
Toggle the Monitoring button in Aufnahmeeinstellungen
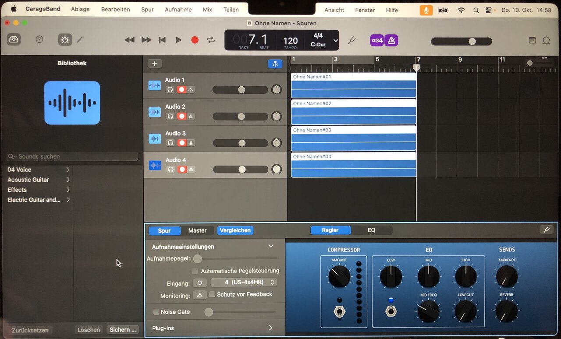(199, 295)
